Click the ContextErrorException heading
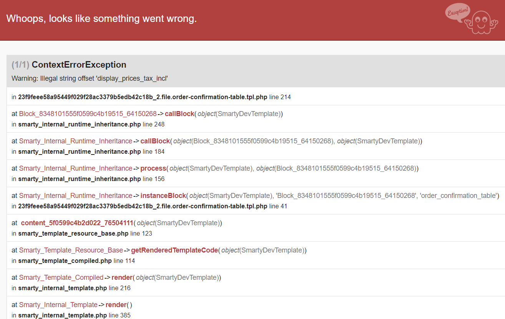Image resolution: width=505 pixels, height=319 pixels. (x=79, y=65)
